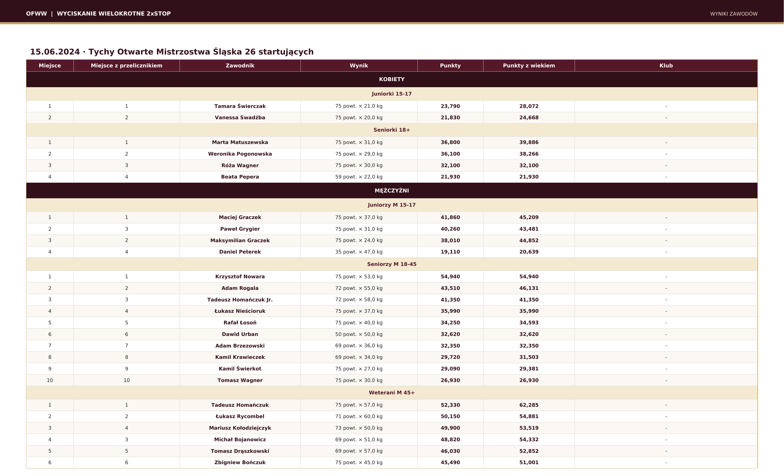Click the name Kamil Świerkot
This screenshot has width=784, height=476.
[240, 369]
